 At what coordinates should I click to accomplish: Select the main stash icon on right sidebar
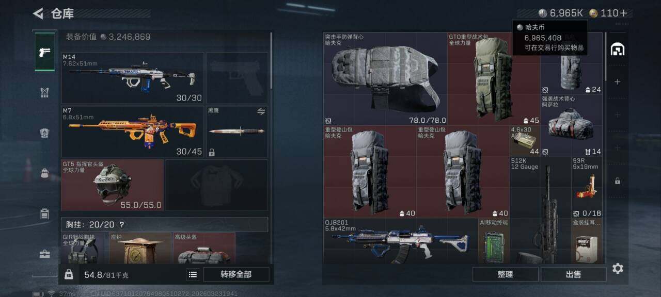(x=618, y=49)
